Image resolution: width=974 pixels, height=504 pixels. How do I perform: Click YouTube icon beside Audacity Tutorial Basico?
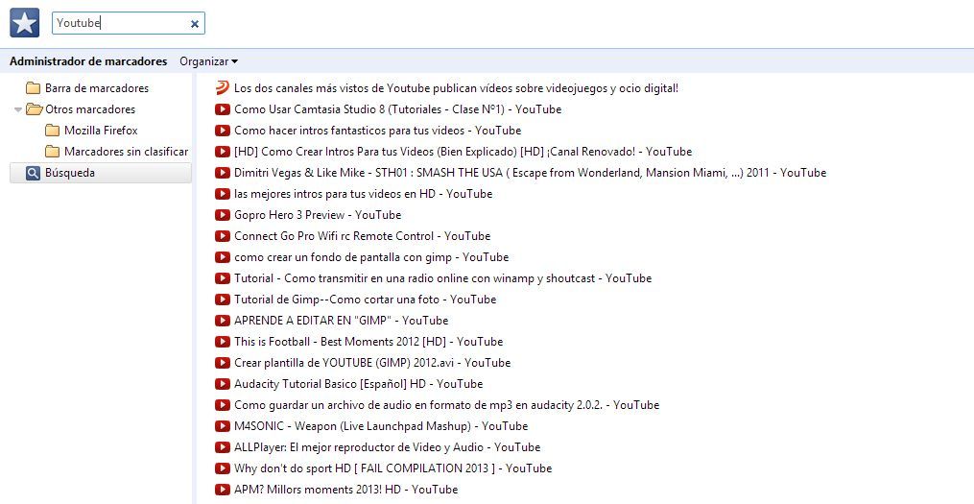223,384
